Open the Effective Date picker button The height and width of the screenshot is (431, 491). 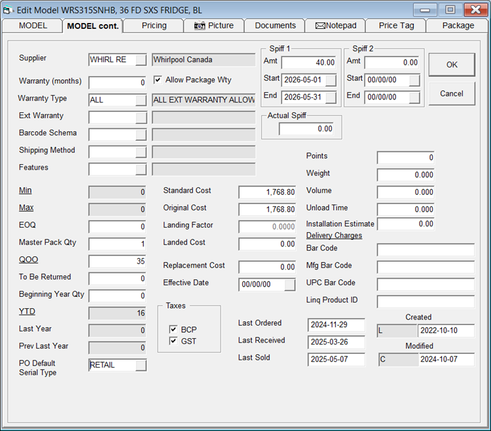tap(290, 285)
